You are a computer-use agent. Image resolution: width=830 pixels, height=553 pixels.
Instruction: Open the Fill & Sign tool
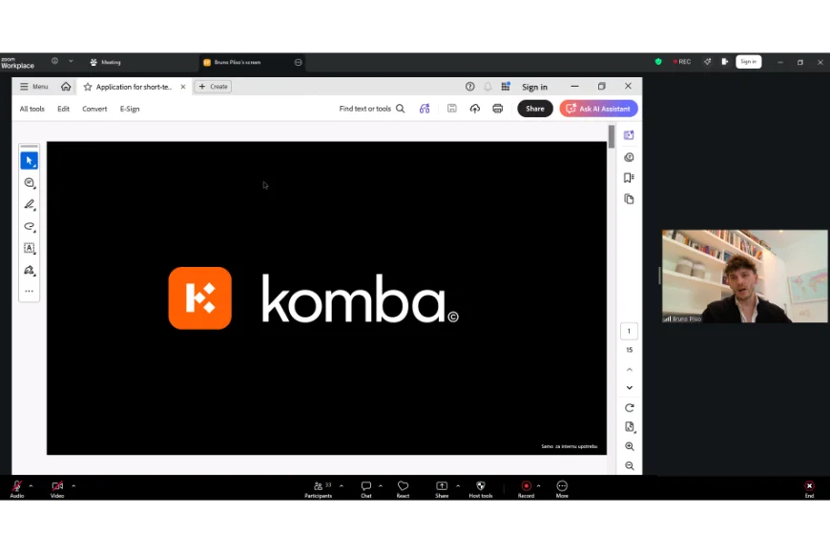[29, 270]
